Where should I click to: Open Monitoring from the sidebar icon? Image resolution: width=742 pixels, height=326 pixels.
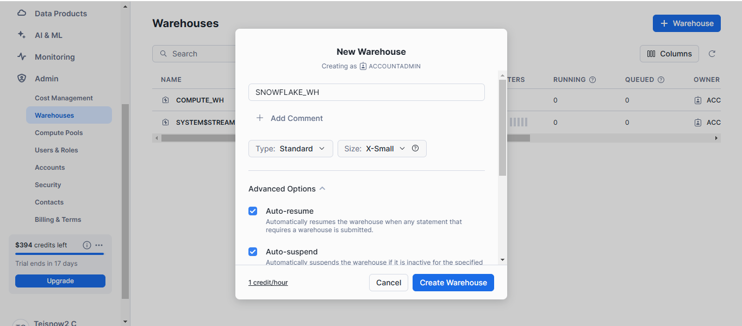(x=22, y=56)
